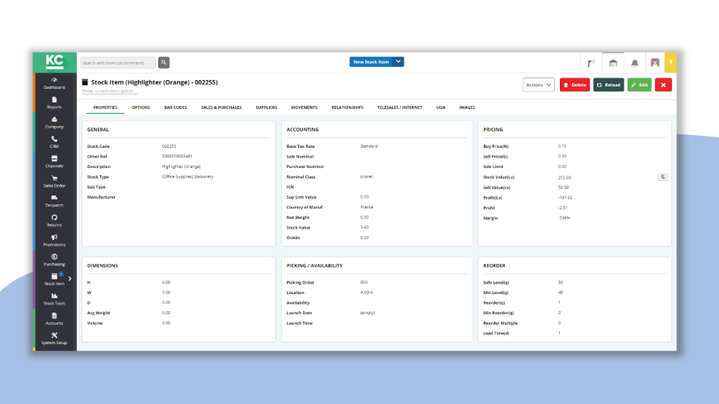Open Accounts in the sidebar
This screenshot has width=719, height=404.
click(54, 319)
